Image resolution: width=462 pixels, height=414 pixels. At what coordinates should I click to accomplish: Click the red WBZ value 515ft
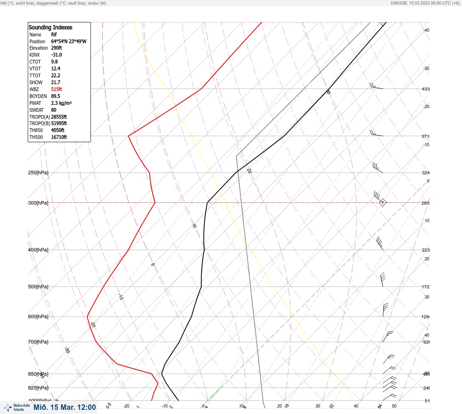57,89
